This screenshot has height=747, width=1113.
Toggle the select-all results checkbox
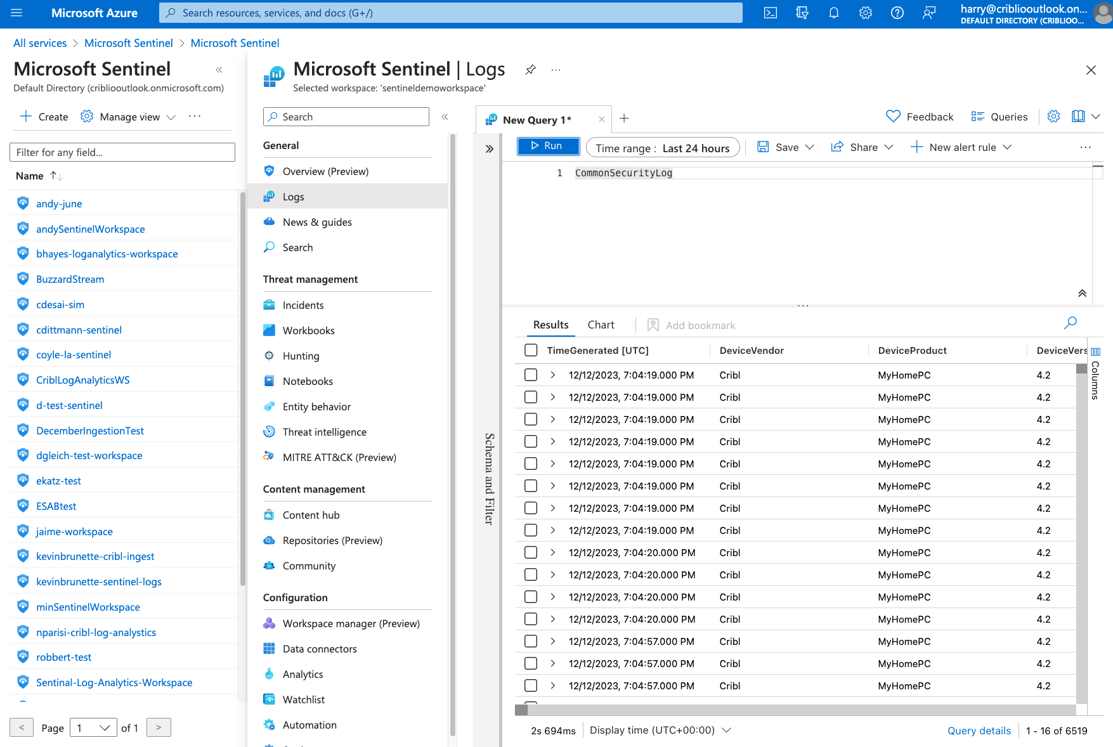point(531,351)
